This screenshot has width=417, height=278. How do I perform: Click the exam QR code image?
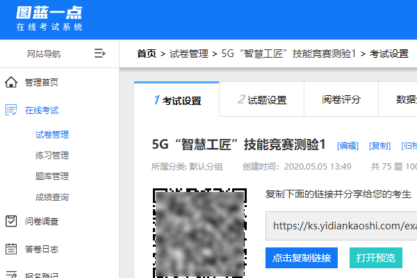199,233
